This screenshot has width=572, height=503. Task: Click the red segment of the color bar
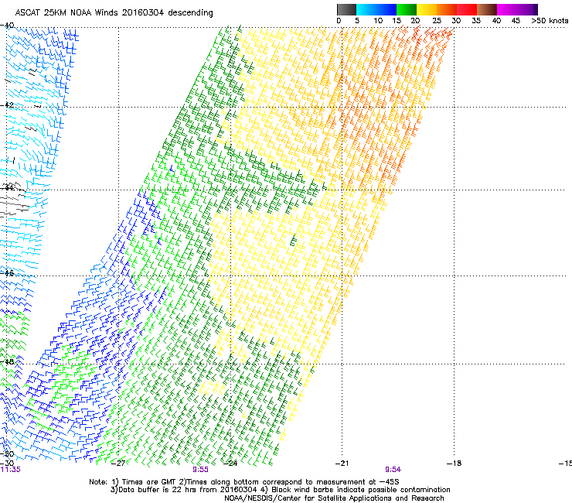467,9
